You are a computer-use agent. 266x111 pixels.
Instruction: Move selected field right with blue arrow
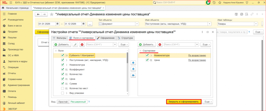pyautogui.click(x=133, y=63)
